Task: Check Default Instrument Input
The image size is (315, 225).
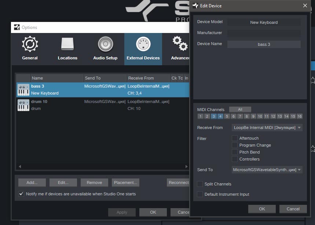Action: 200,194
